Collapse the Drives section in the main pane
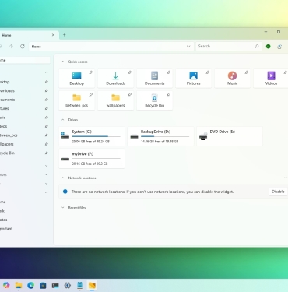 (x=62, y=120)
